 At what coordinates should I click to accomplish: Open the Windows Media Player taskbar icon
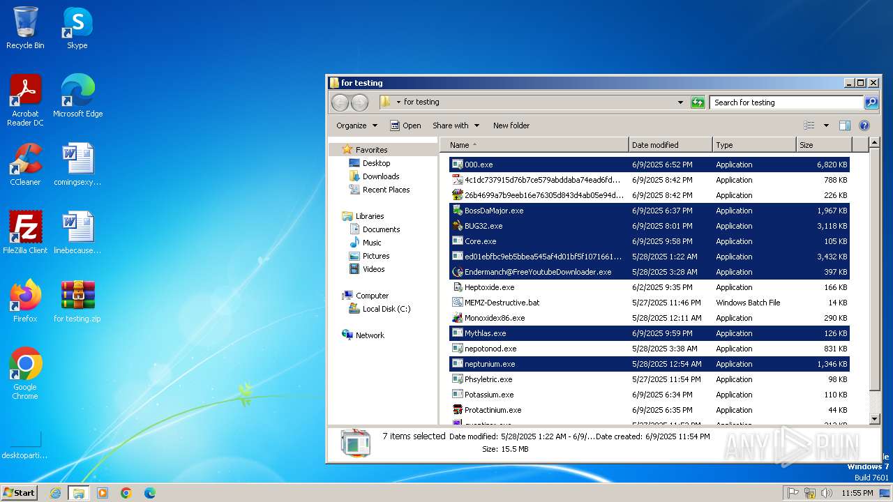click(102, 493)
